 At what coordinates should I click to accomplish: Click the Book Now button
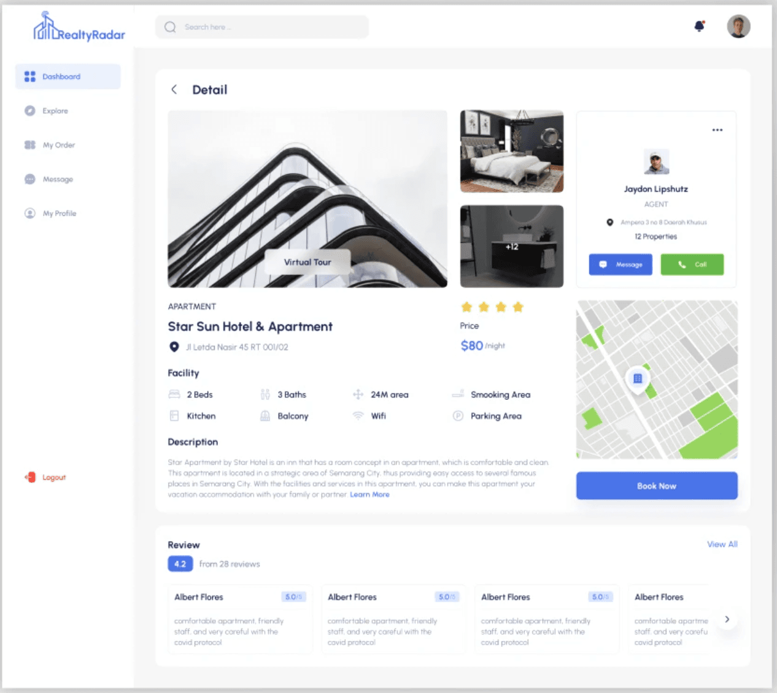click(x=657, y=486)
